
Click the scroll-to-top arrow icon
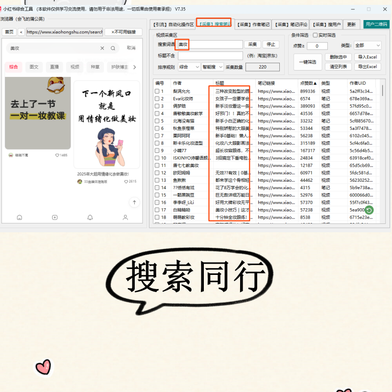click(134, 202)
